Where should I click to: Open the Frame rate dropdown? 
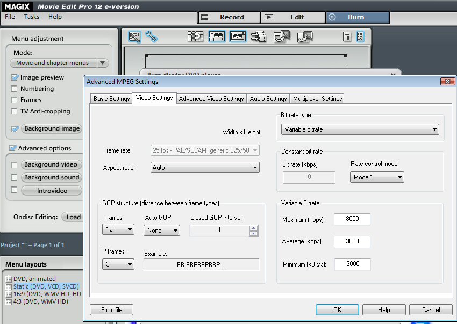[205, 150]
